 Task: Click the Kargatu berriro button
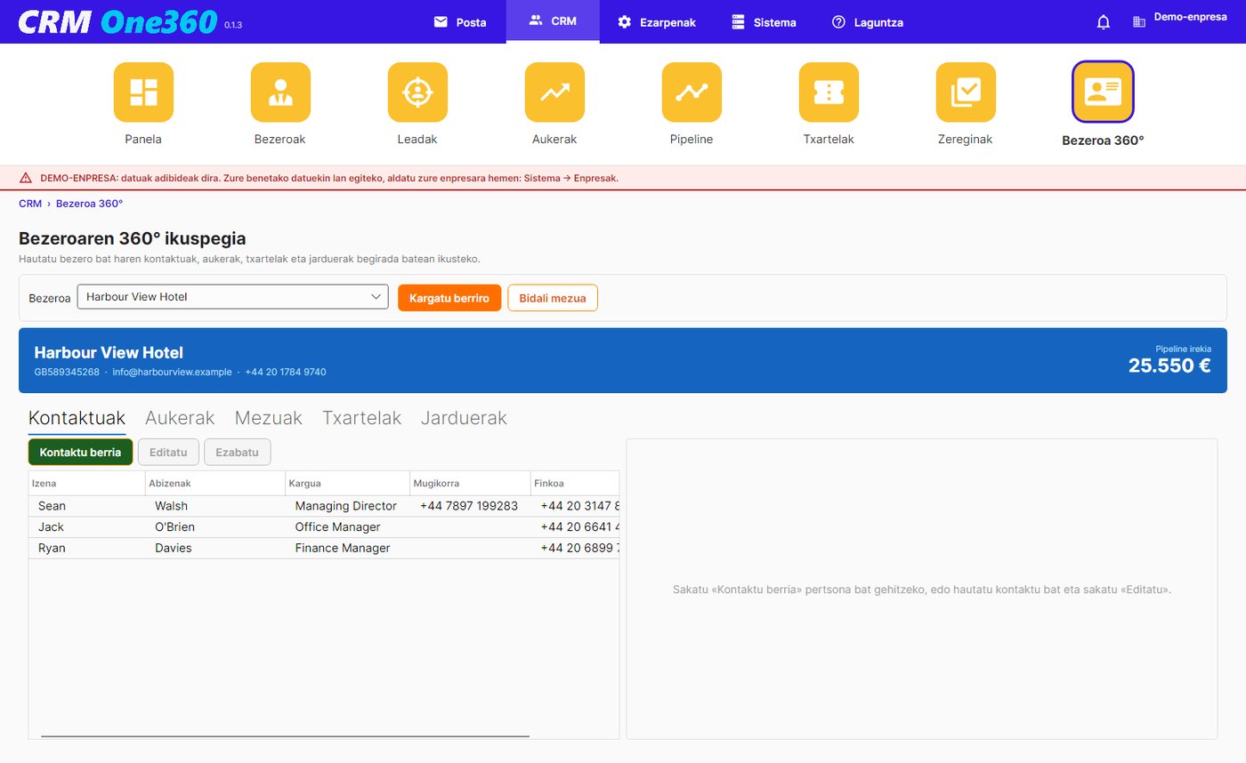pyautogui.click(x=449, y=298)
